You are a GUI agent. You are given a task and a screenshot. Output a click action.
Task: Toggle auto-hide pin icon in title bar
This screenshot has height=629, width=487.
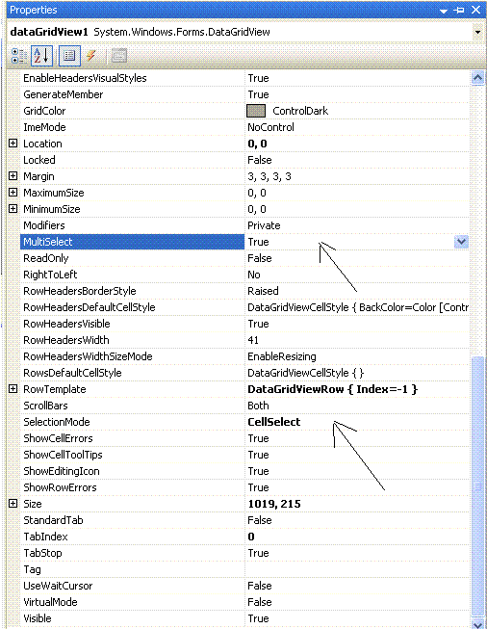click(x=459, y=10)
